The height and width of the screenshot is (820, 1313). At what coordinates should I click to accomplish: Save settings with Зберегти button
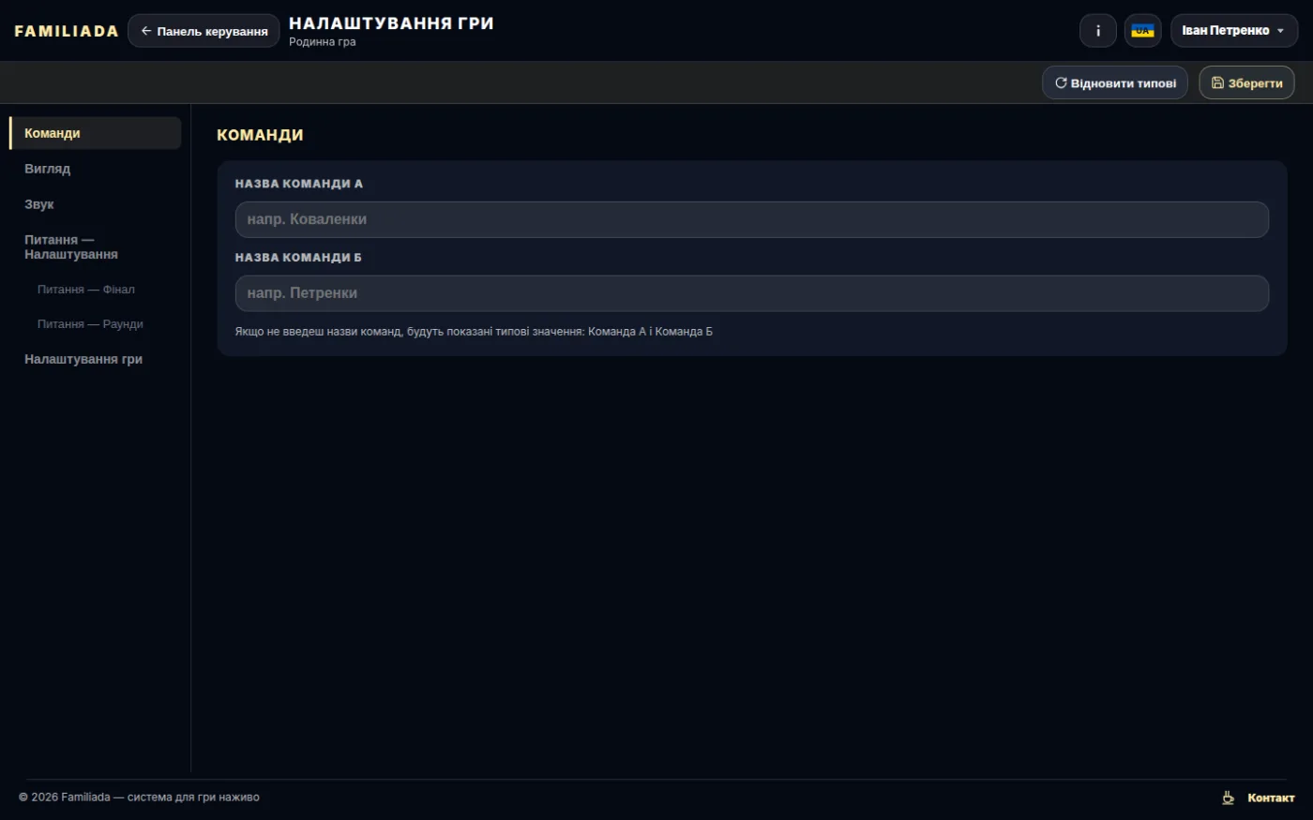pyautogui.click(x=1246, y=82)
